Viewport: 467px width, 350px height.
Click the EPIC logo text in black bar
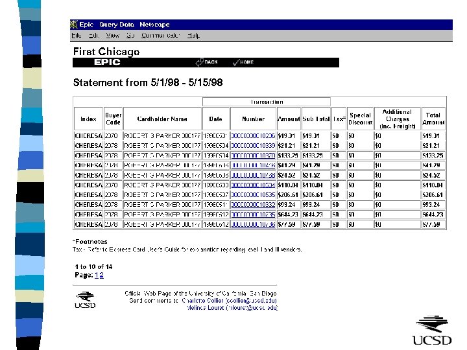pos(107,62)
